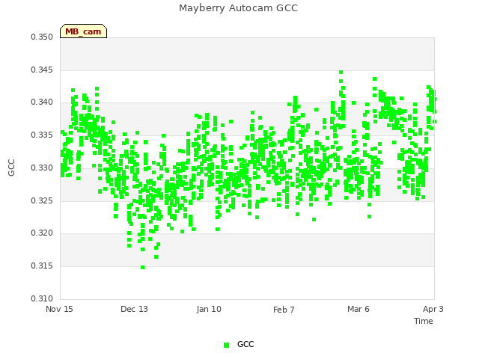Select the Feb 7 x-axis label

click(x=284, y=310)
